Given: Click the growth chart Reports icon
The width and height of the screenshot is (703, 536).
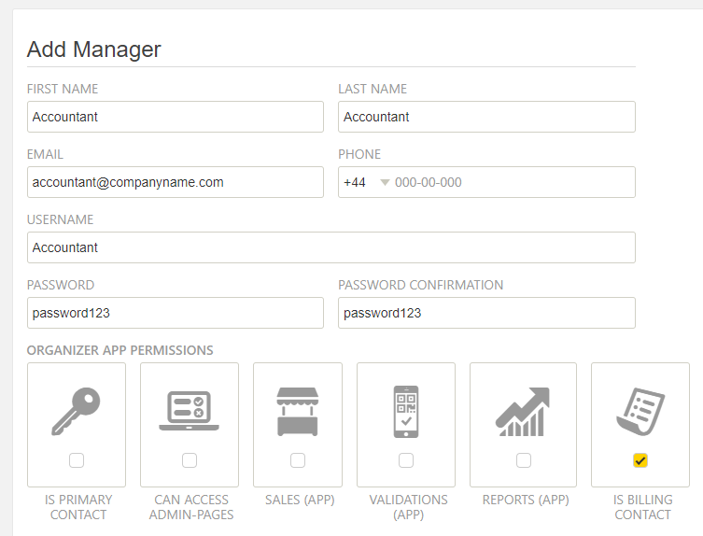Looking at the screenshot, I should (x=523, y=411).
